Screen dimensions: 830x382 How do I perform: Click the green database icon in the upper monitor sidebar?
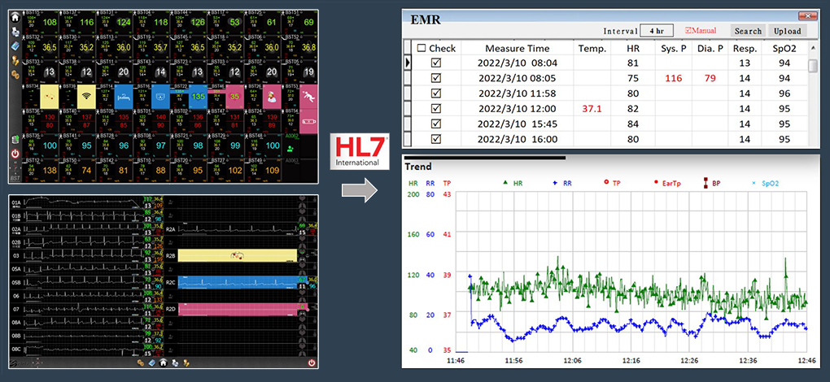[15, 139]
